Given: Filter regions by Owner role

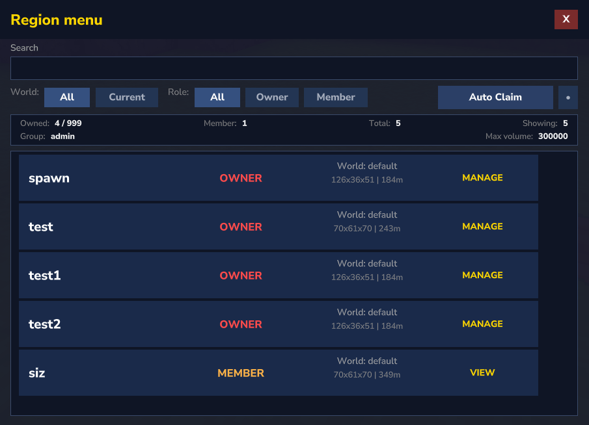Looking at the screenshot, I should coord(272,97).
